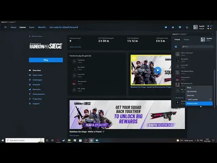This screenshot has width=217, height=163.
Task: Switch to the Friends tab in the friends panel
Action: (177, 39)
